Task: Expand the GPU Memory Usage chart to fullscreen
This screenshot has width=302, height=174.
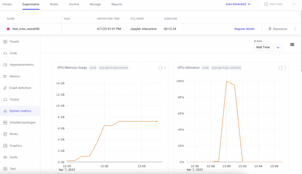Action: pos(160,68)
